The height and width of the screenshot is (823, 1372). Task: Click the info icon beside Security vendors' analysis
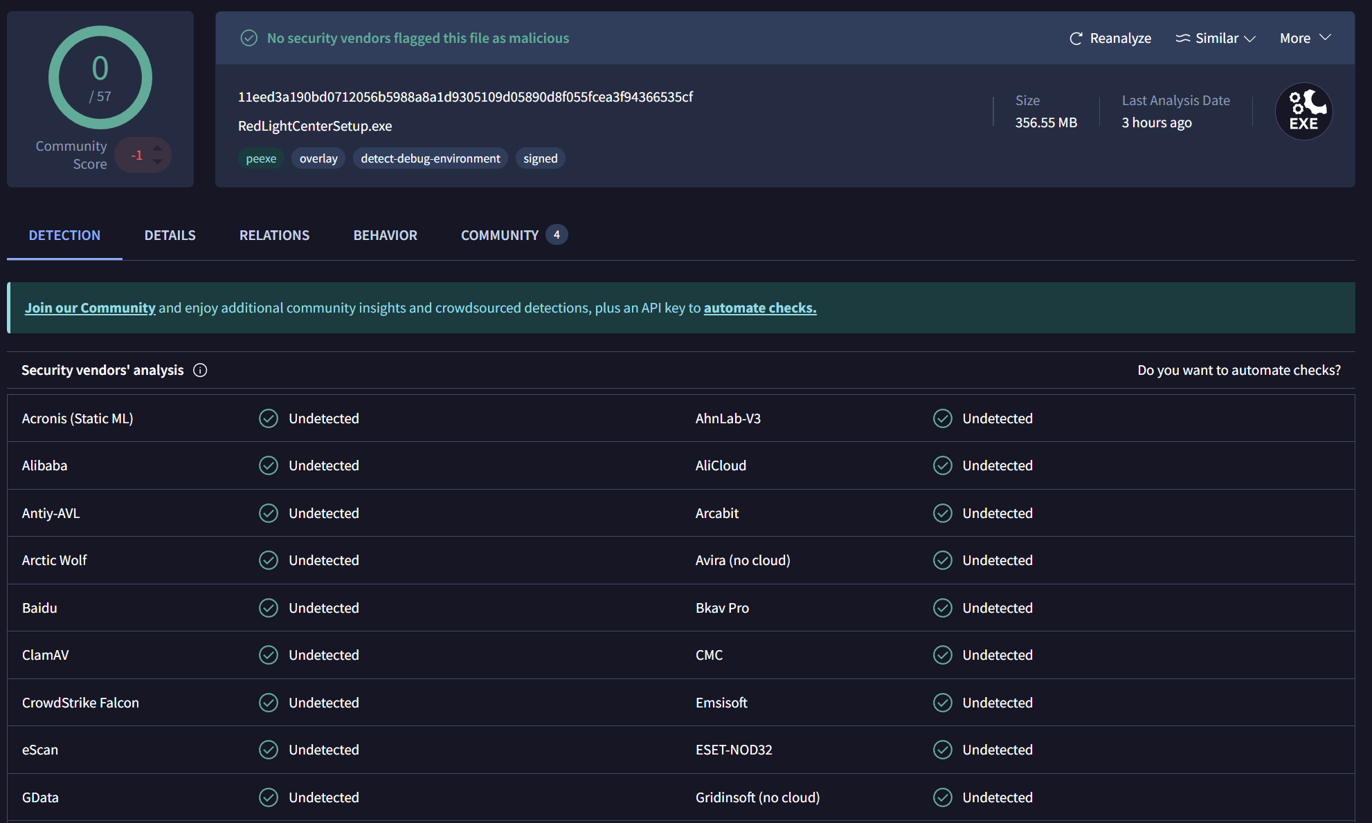pos(200,371)
